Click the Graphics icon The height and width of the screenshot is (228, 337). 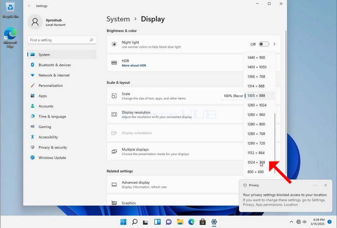[114, 203]
